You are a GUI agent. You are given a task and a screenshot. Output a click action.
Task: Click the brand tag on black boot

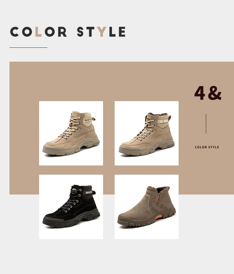pyautogui.click(x=89, y=192)
